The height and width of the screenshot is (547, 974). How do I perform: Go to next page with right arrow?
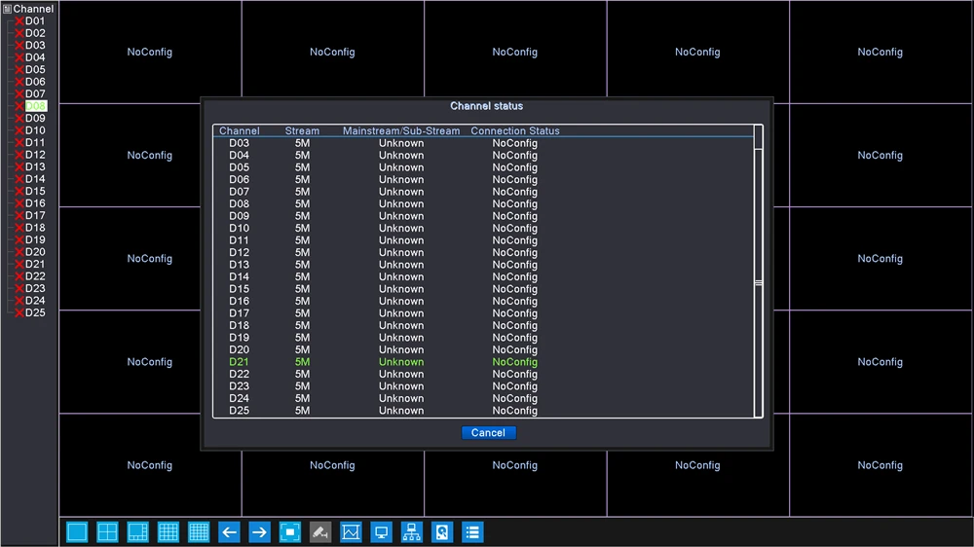pyautogui.click(x=260, y=532)
